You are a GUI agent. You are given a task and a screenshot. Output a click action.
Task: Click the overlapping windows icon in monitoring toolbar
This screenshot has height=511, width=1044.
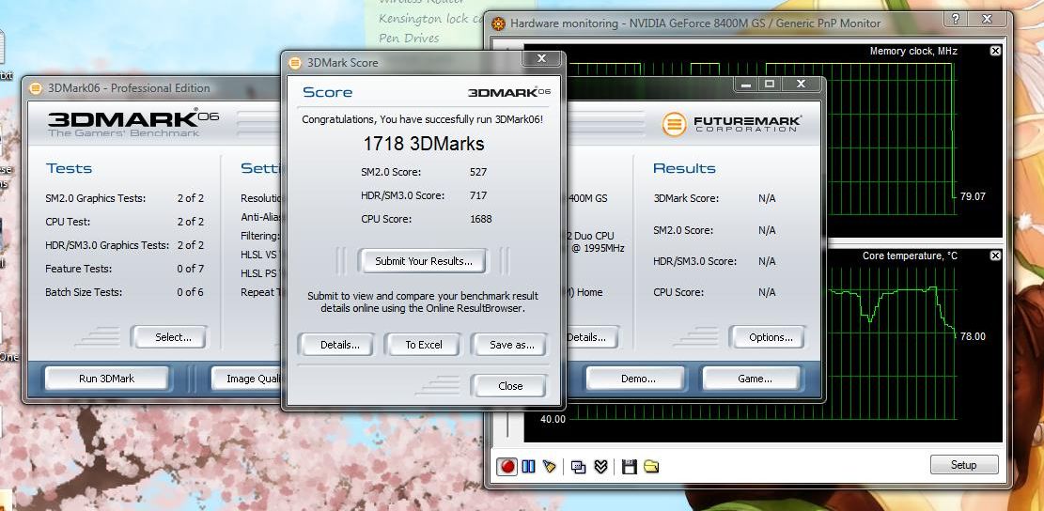(579, 467)
